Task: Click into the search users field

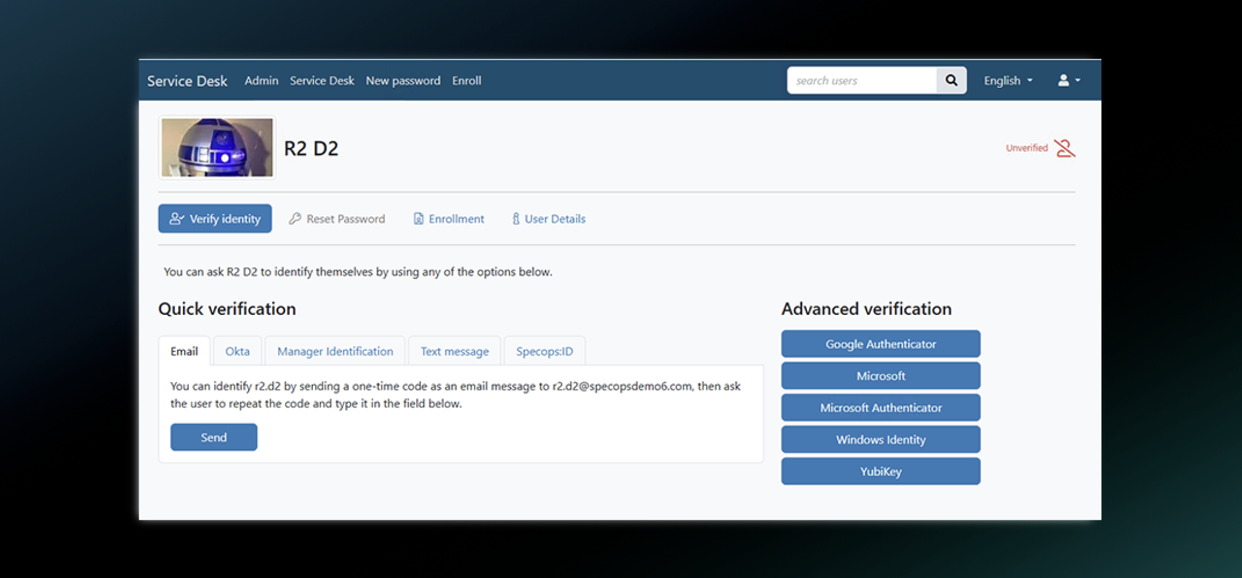Action: coord(862,80)
